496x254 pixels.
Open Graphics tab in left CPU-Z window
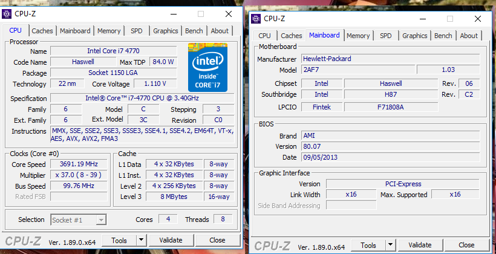[x=166, y=31]
